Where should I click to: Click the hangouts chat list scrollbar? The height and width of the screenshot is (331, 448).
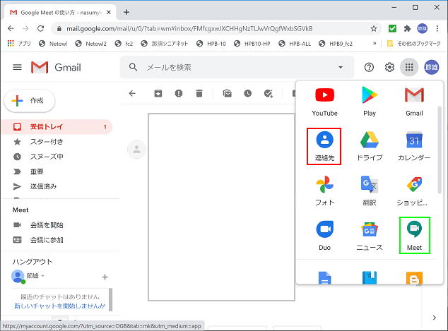point(110,300)
